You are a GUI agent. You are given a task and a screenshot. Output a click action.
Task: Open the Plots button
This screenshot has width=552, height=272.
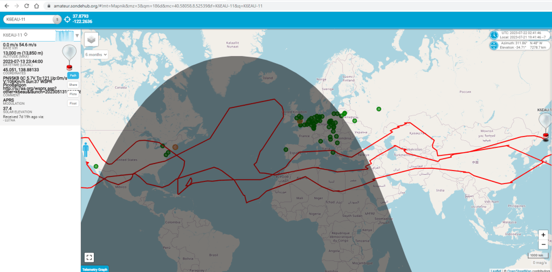click(x=73, y=94)
